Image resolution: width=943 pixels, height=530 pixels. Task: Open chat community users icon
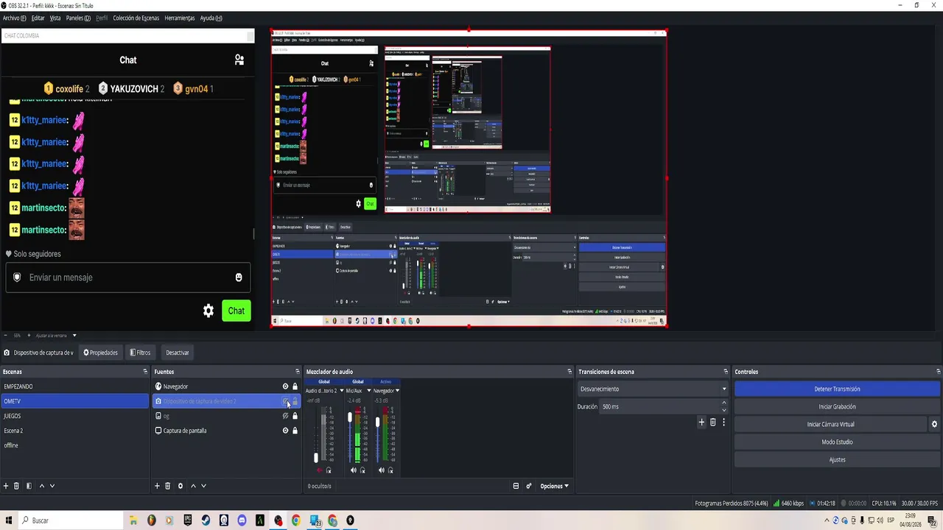coord(239,60)
